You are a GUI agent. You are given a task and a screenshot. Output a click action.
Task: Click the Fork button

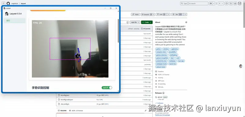161,14
